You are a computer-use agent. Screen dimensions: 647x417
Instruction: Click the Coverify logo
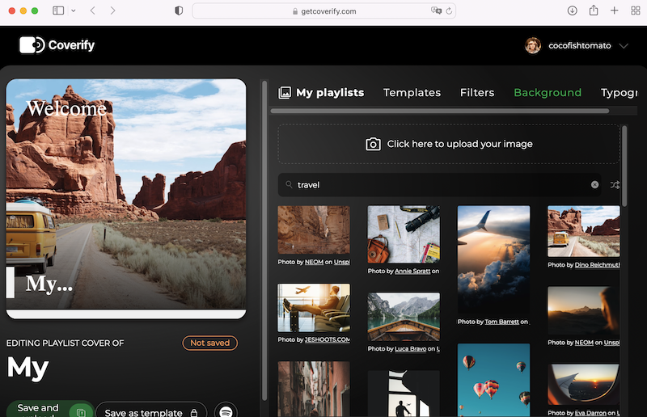pyautogui.click(x=57, y=45)
